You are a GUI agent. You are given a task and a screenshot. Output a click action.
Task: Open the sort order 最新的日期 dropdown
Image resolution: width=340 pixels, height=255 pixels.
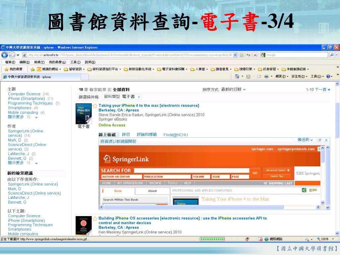pyautogui.click(x=233, y=90)
